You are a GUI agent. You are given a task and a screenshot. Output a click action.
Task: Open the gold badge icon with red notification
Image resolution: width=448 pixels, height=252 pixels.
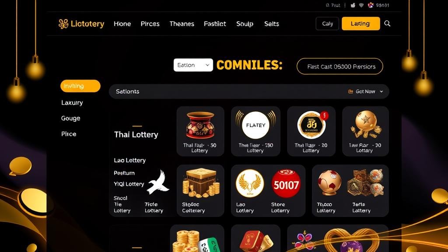[x=311, y=125]
